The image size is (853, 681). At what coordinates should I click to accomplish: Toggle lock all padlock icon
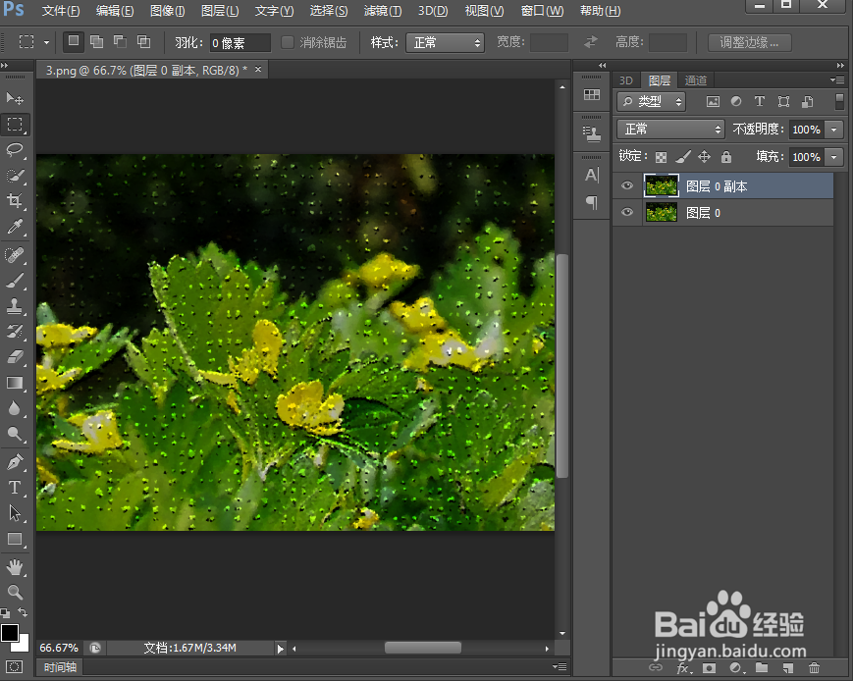click(726, 157)
